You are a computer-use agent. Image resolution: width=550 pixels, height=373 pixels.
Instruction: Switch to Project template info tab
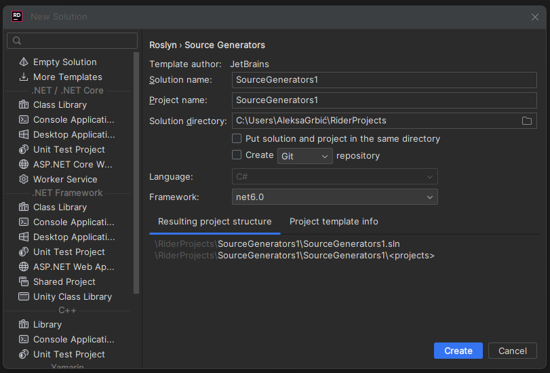(x=334, y=221)
